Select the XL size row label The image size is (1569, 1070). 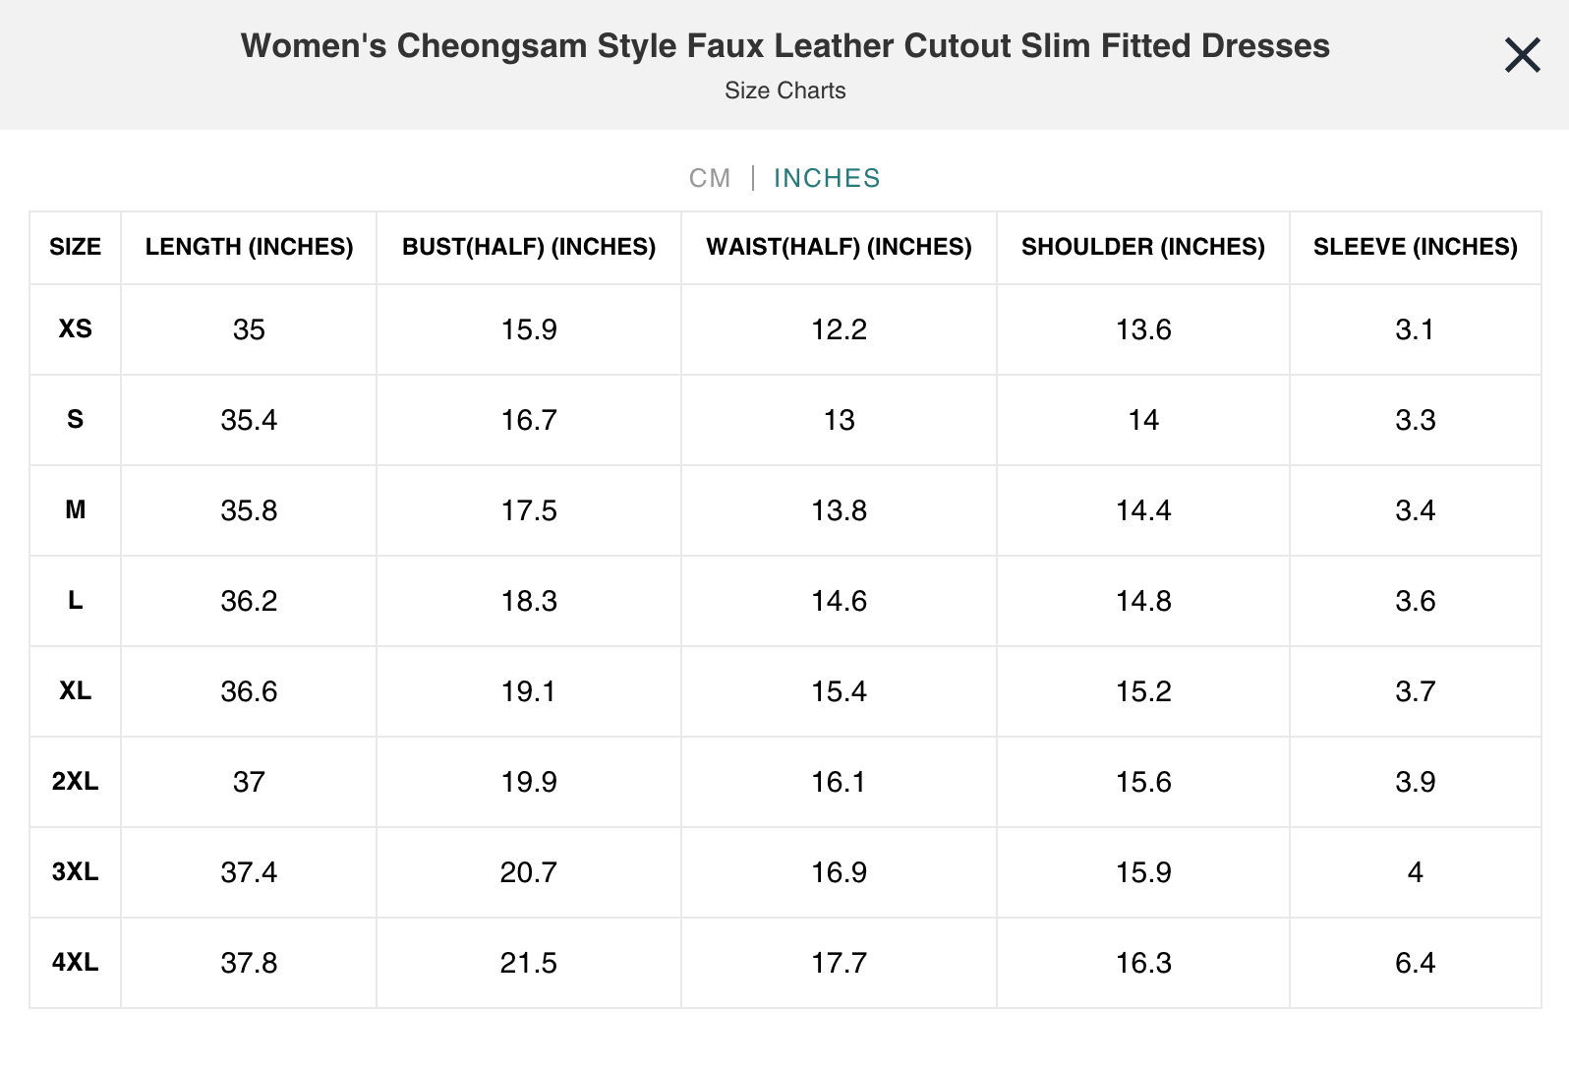tap(74, 691)
